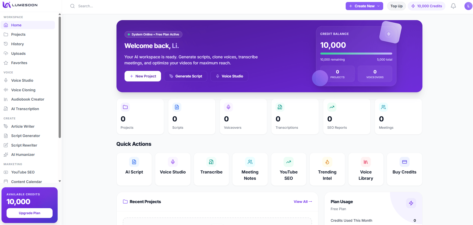This screenshot has width=473, height=225.
Task: Click the 10,000 Credits pill
Action: (426, 6)
